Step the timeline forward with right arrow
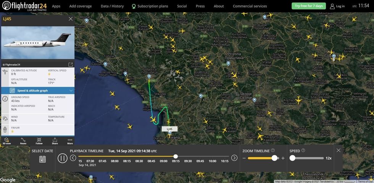The image size is (374, 183). tap(234, 158)
